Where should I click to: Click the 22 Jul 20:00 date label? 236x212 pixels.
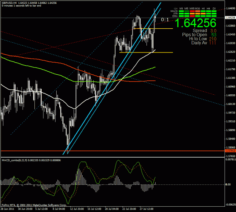(129, 209)
